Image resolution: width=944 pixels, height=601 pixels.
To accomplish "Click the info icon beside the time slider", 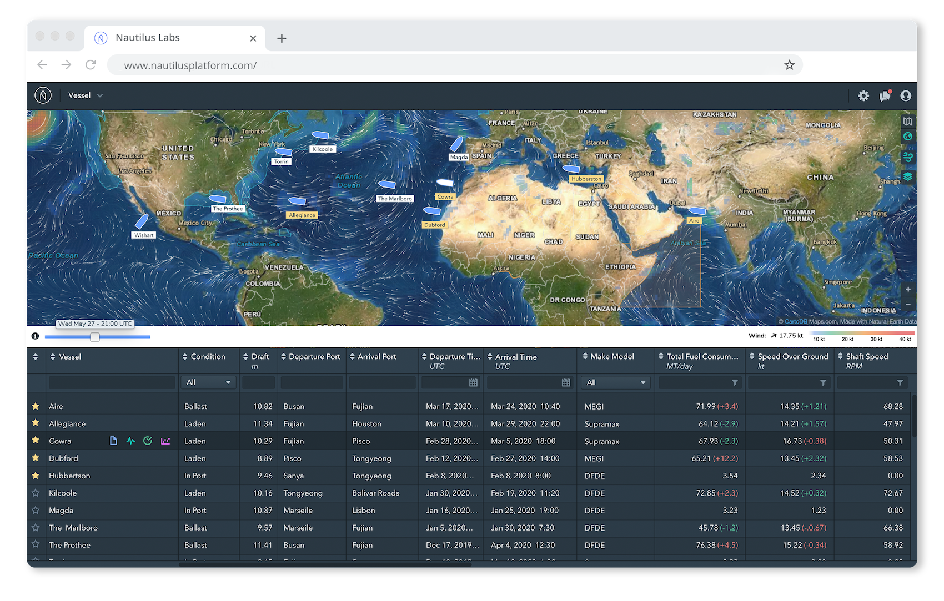I will [x=35, y=336].
